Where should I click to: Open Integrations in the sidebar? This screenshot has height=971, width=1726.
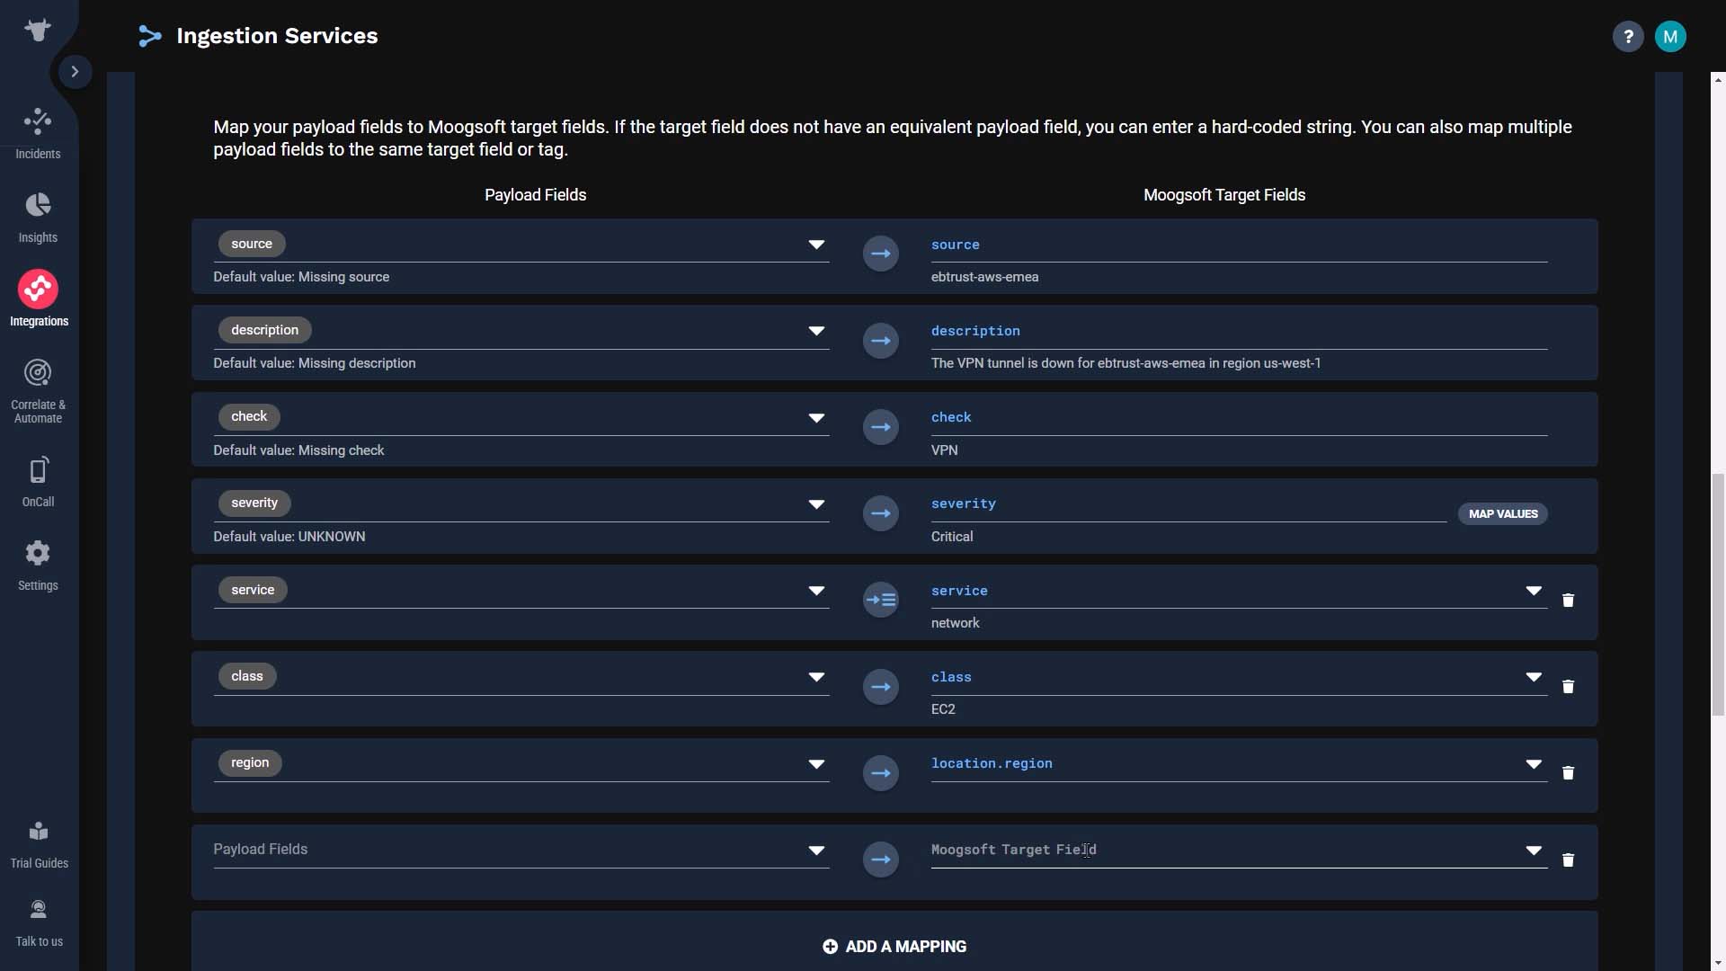(x=38, y=300)
